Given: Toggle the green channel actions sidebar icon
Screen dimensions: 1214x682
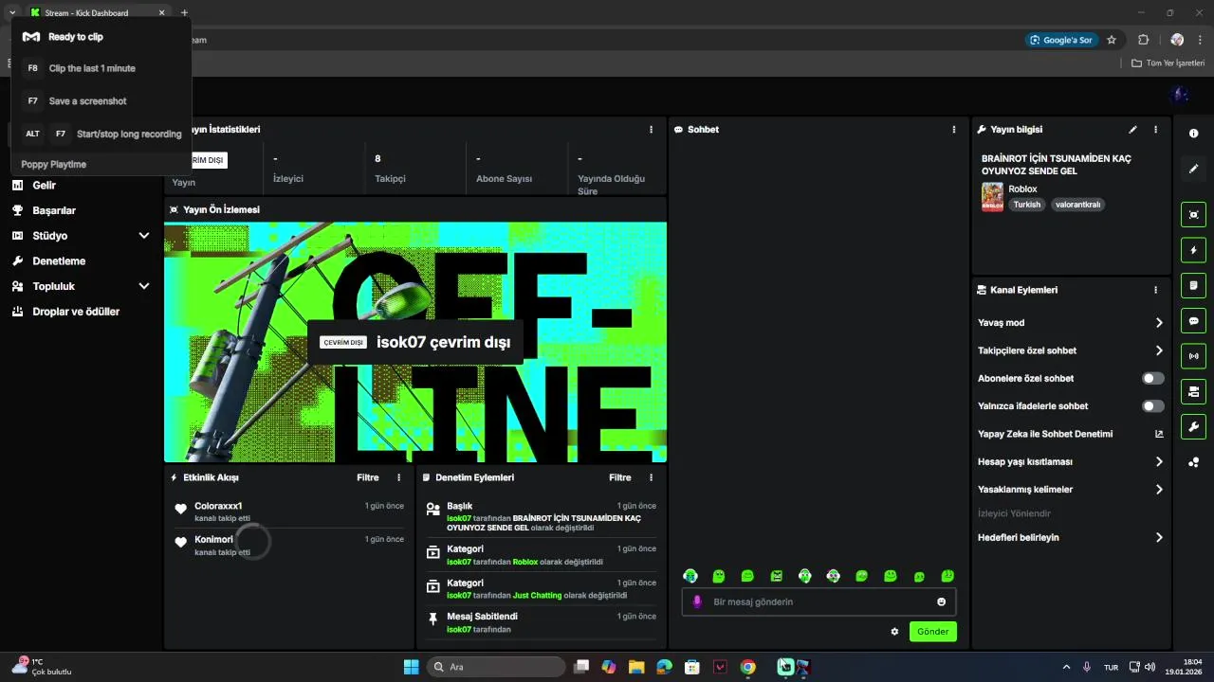Looking at the screenshot, I should [1193, 391].
